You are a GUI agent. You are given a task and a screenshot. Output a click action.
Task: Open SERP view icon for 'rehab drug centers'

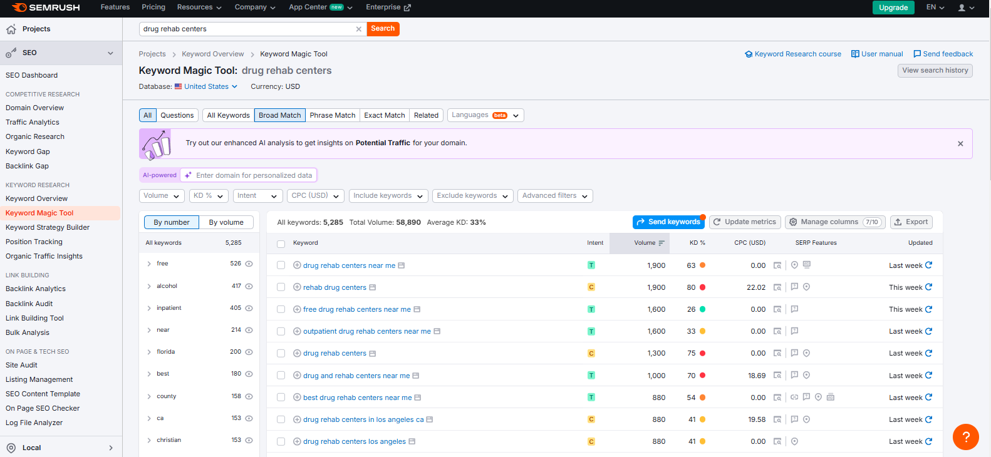(x=777, y=287)
